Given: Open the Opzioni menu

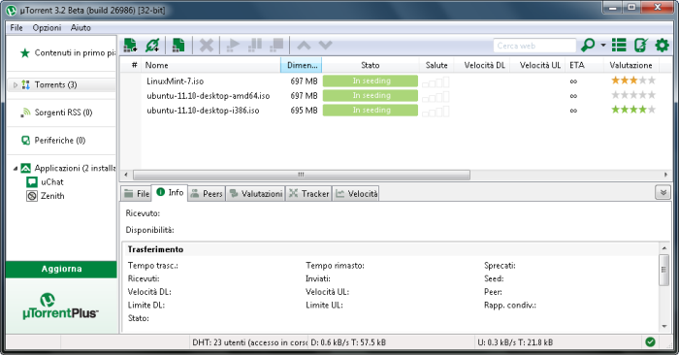Looking at the screenshot, I should (47, 28).
